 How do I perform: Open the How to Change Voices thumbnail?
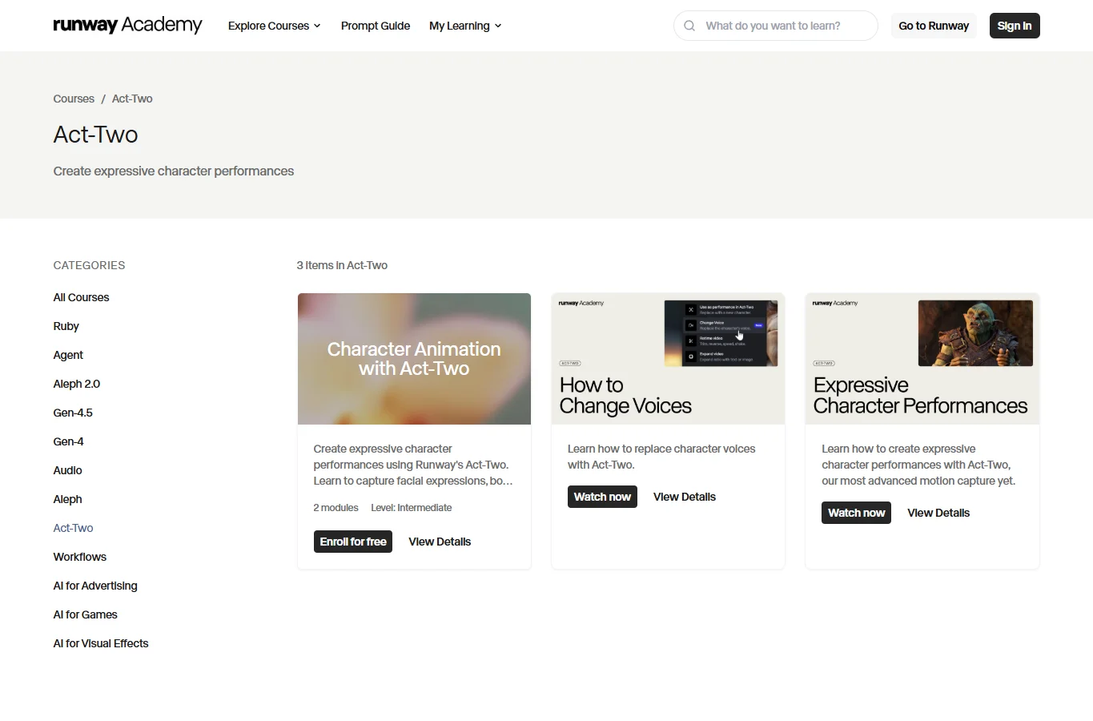[668, 359]
